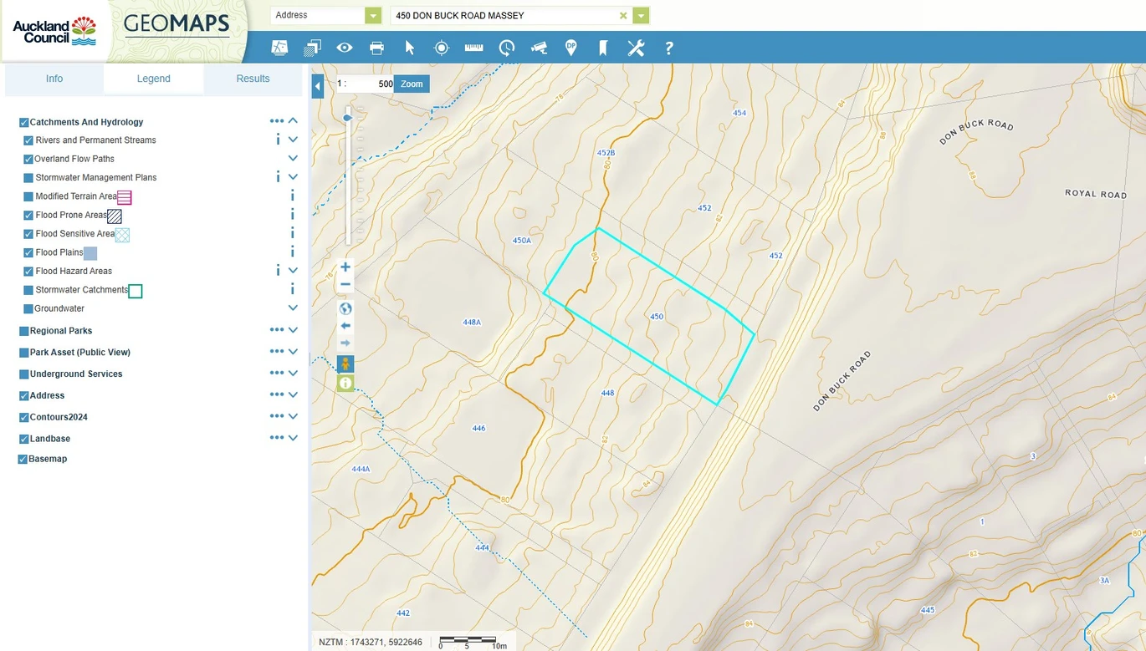Click the help question mark icon

point(668,48)
